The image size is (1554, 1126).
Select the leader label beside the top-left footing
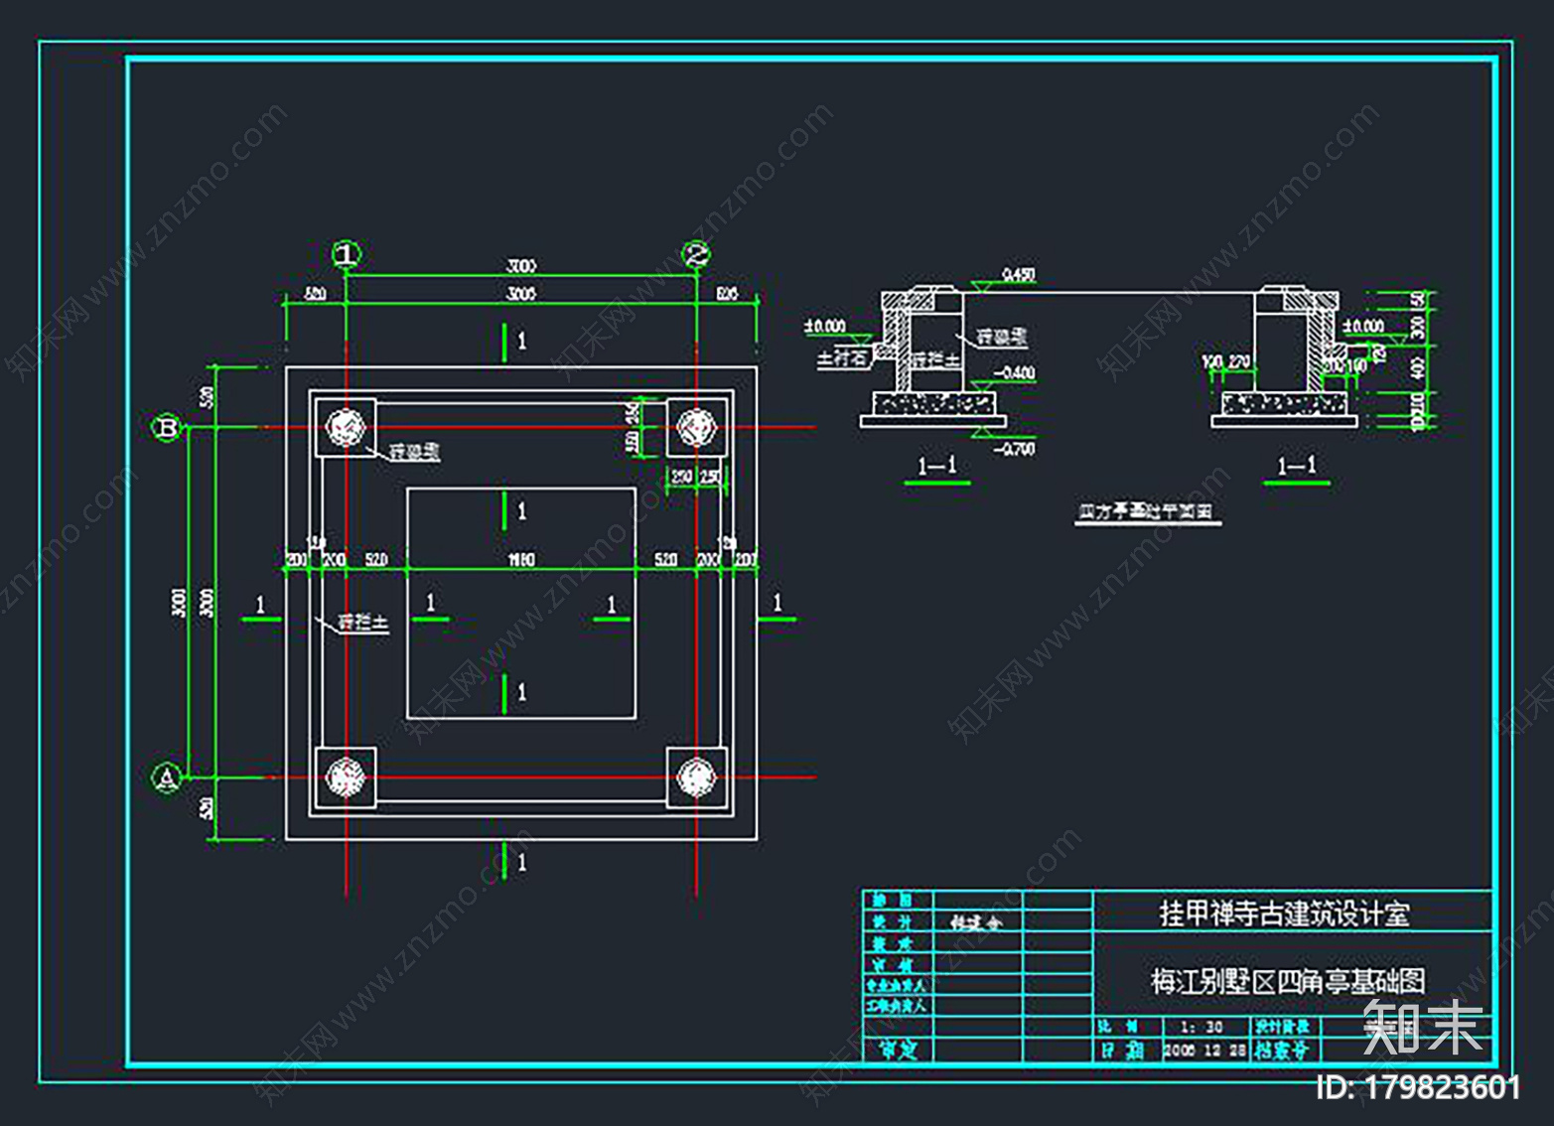(x=414, y=452)
